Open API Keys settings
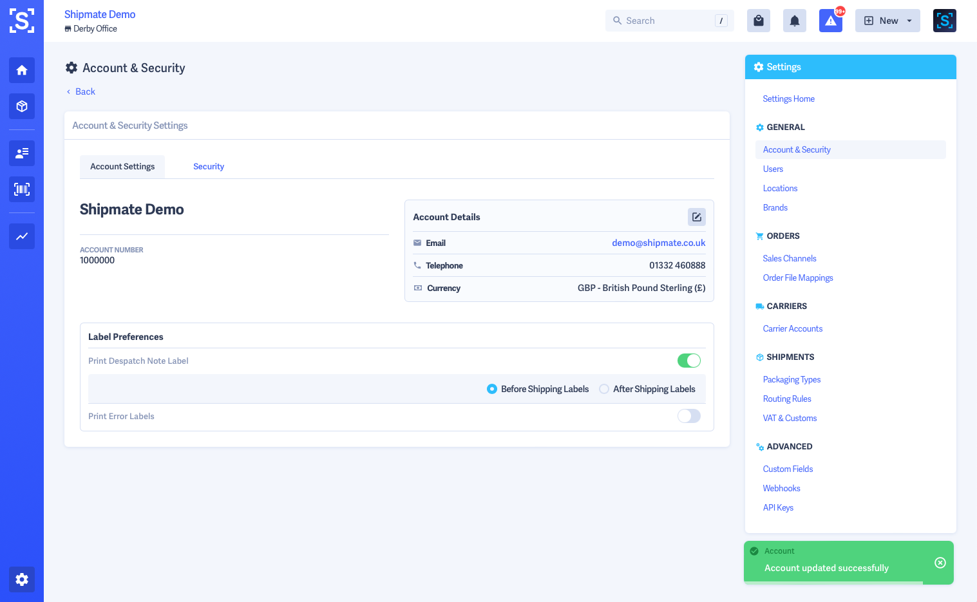This screenshot has width=977, height=602. coord(778,507)
